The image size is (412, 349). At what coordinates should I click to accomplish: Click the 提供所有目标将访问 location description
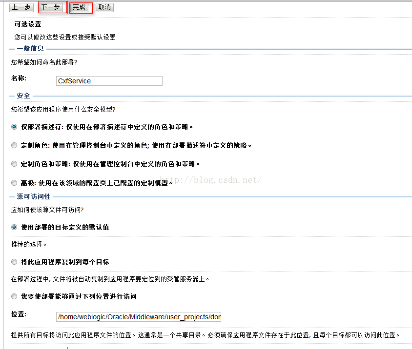[206, 335]
